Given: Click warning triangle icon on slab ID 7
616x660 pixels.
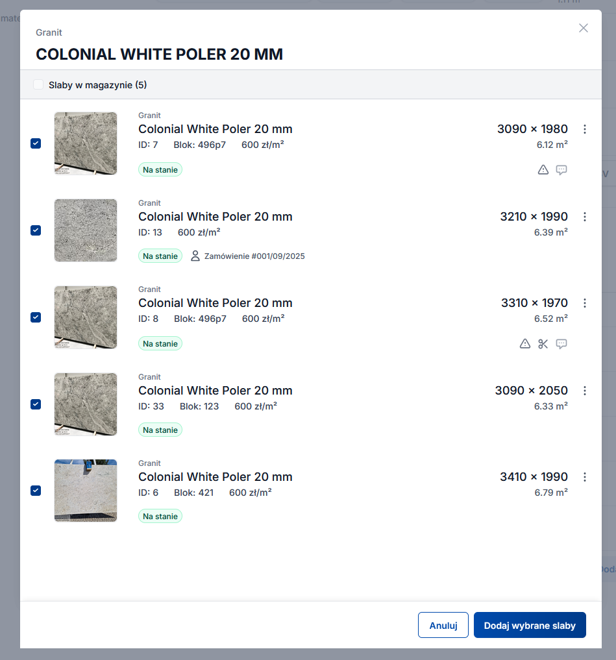Looking at the screenshot, I should click(543, 170).
